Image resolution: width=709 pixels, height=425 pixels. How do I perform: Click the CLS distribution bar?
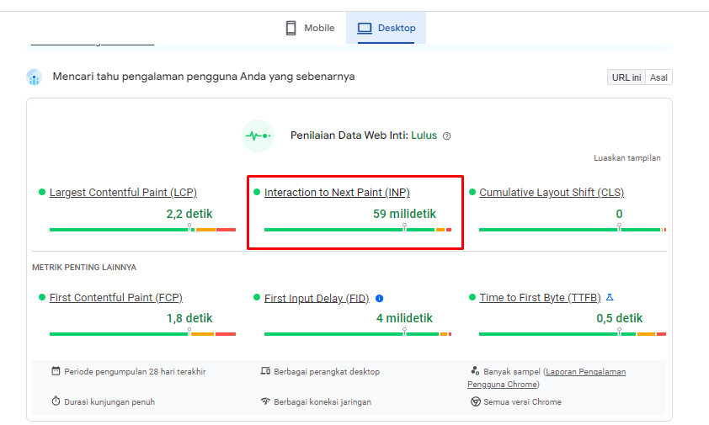[x=573, y=230]
